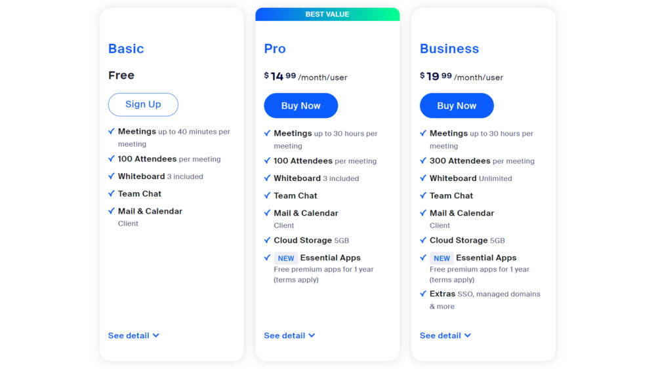This screenshot has height=369, width=656.
Task: Click the Business plan heading
Action: point(449,49)
